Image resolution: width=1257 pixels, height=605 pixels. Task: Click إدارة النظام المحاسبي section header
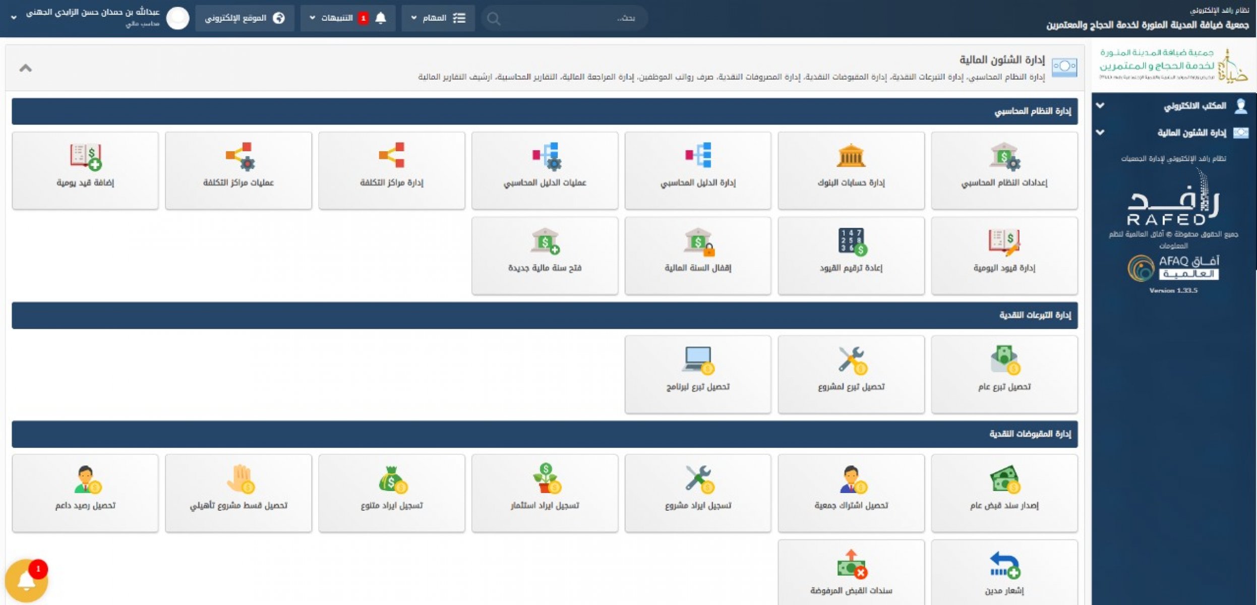click(545, 111)
